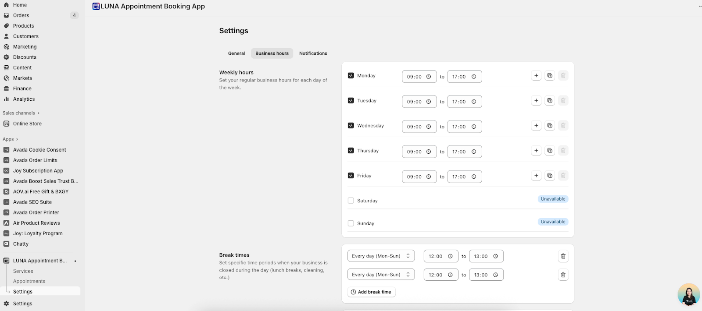The height and width of the screenshot is (311, 702).
Task: Open the first Every day (Mon-Sun) dropdown
Action: pos(381,256)
